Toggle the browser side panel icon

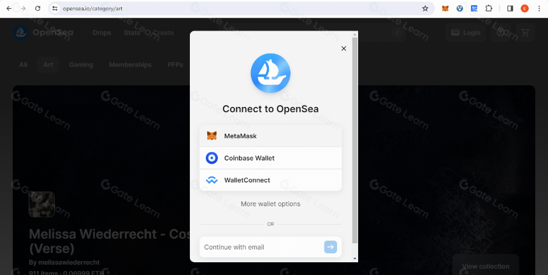510,8
